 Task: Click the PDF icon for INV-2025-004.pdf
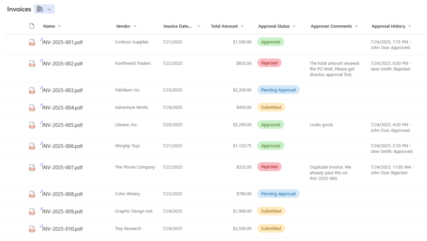32,107
